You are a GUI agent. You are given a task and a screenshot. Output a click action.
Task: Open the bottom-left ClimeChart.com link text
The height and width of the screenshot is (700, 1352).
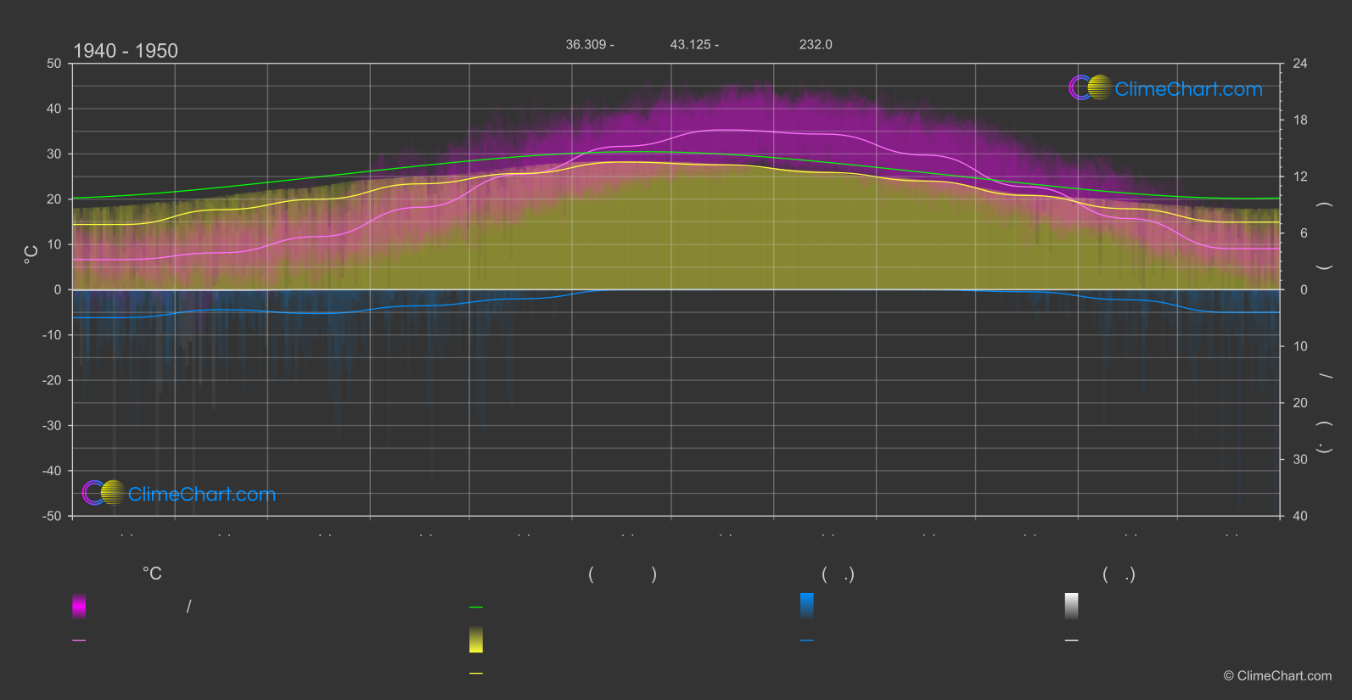point(202,494)
